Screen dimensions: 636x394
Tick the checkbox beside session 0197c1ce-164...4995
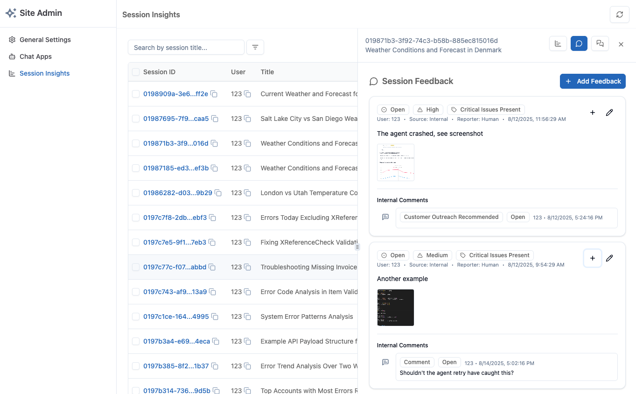coord(135,316)
